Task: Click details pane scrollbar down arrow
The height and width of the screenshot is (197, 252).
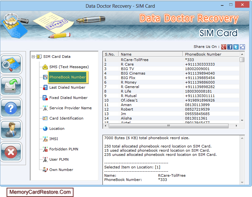Action: [x=242, y=182]
